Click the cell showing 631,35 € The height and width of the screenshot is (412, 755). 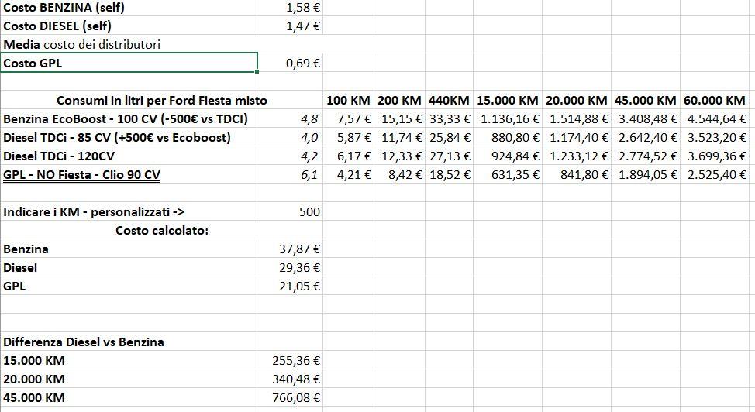[508, 175]
